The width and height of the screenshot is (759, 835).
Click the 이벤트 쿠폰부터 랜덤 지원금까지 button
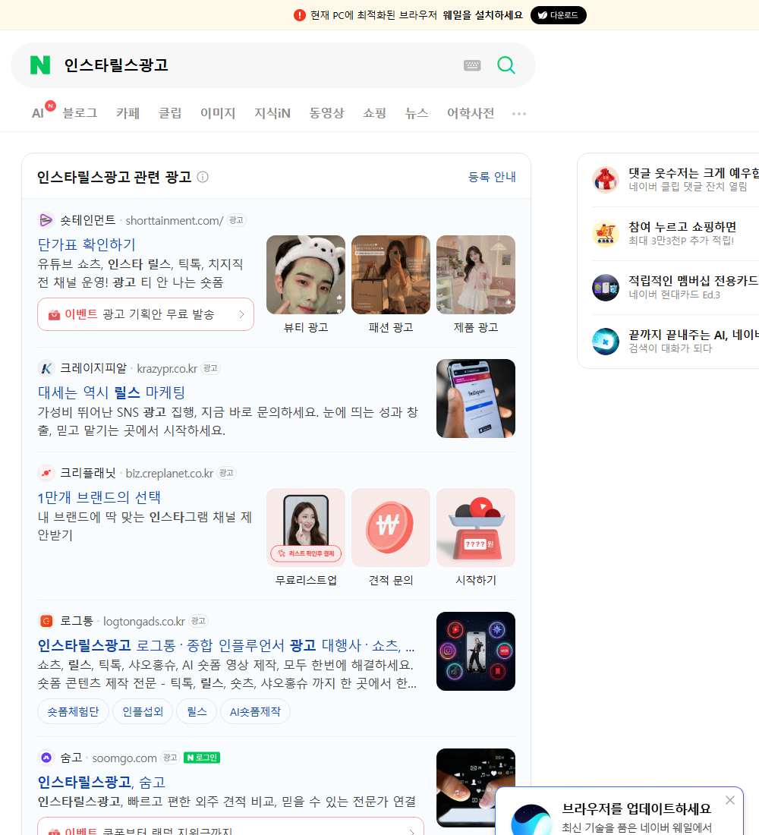pos(231,826)
